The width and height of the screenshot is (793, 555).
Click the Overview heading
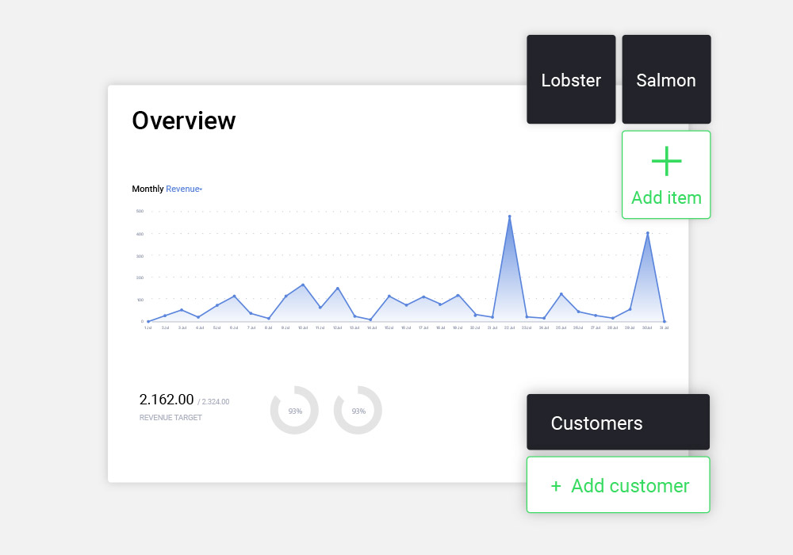tap(184, 121)
